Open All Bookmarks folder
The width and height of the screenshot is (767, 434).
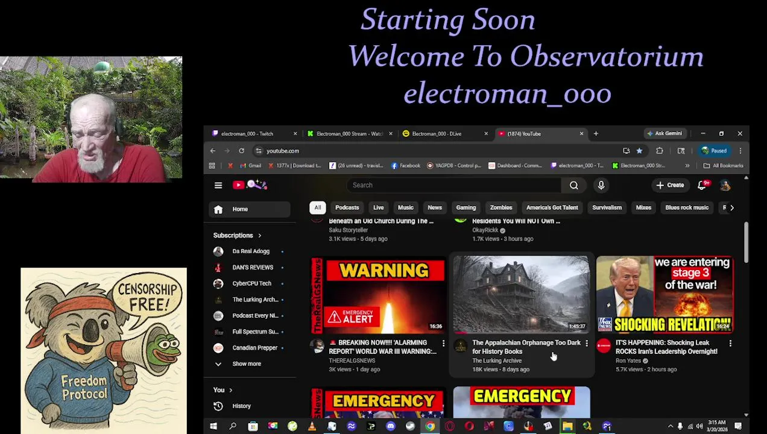coord(724,166)
